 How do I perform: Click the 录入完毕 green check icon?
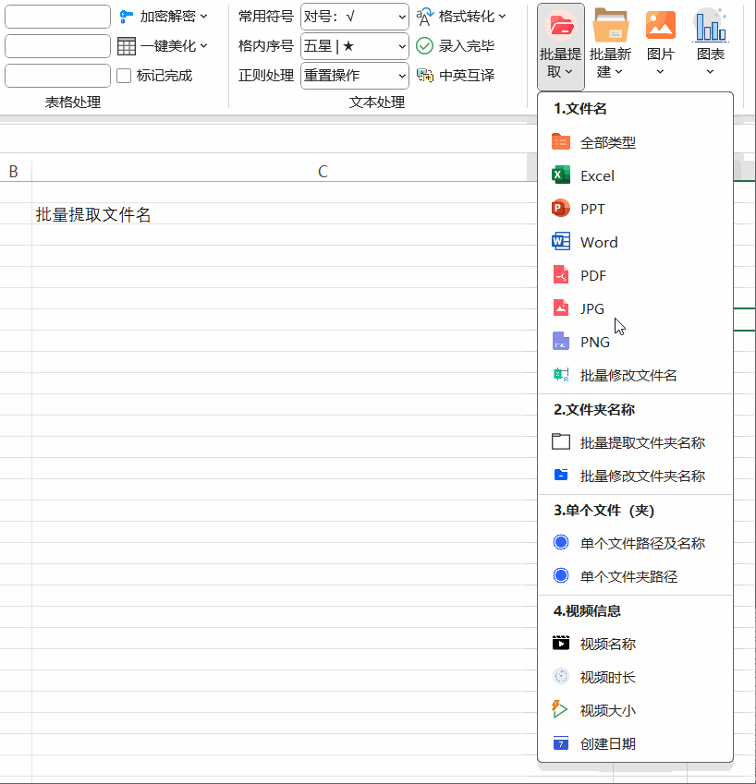[x=424, y=46]
